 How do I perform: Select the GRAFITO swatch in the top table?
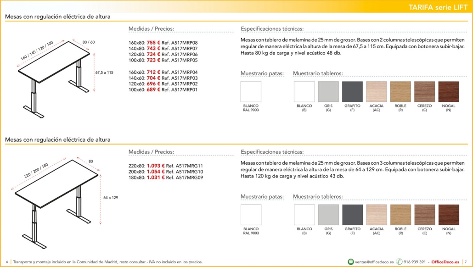coord(352,92)
